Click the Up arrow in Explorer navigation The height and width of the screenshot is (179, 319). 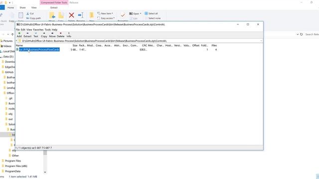(12, 34)
